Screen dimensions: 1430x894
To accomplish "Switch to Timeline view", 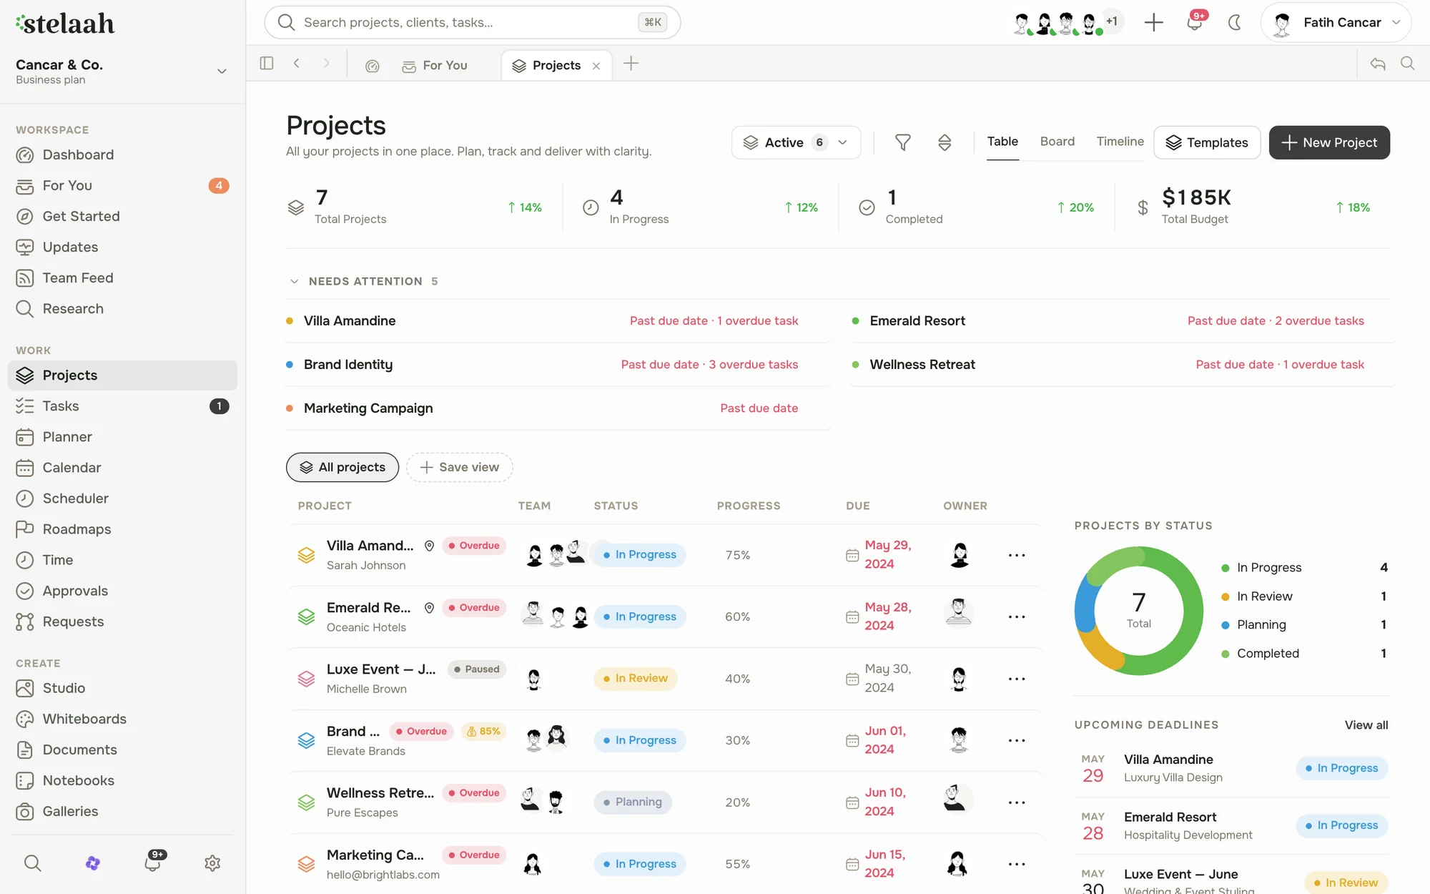I will click(x=1120, y=142).
